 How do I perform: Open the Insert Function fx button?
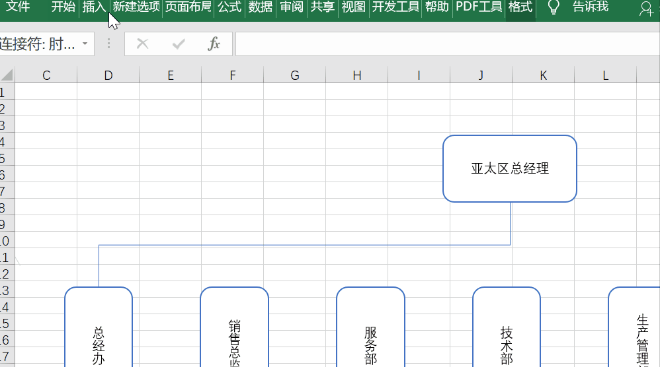coord(214,44)
